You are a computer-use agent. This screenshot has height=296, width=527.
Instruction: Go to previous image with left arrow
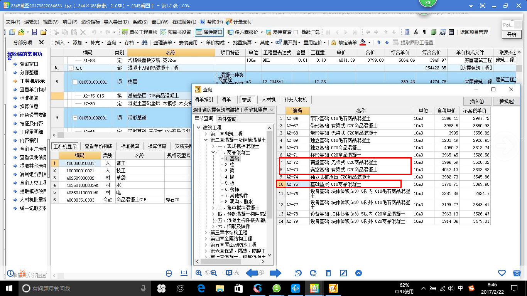252,273
